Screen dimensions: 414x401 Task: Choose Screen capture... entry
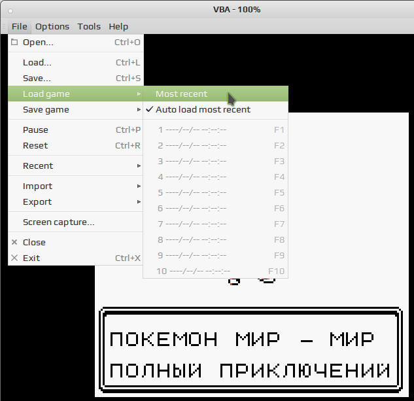pos(76,222)
